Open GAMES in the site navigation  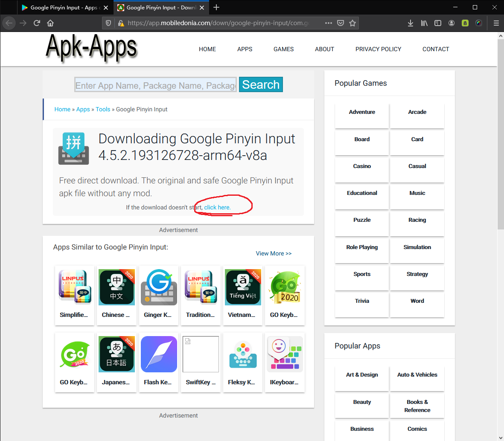[x=283, y=49]
